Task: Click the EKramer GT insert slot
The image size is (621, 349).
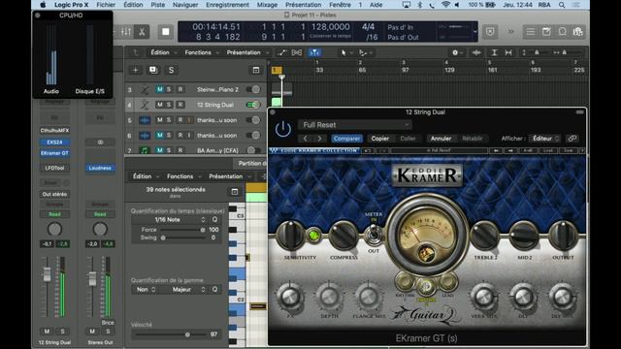Action: [54, 153]
